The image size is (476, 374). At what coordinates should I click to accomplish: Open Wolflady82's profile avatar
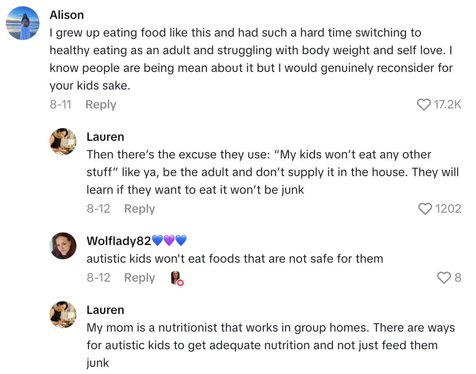tap(63, 246)
